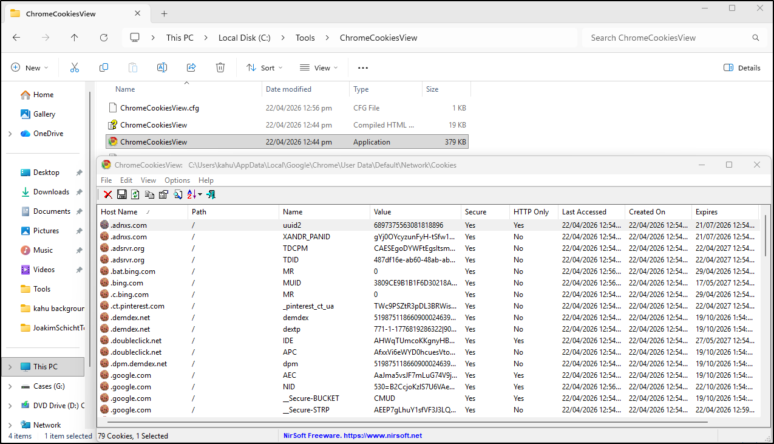Click the Tools breadcrumb in the address bar
The height and width of the screenshot is (444, 774).
(305, 38)
